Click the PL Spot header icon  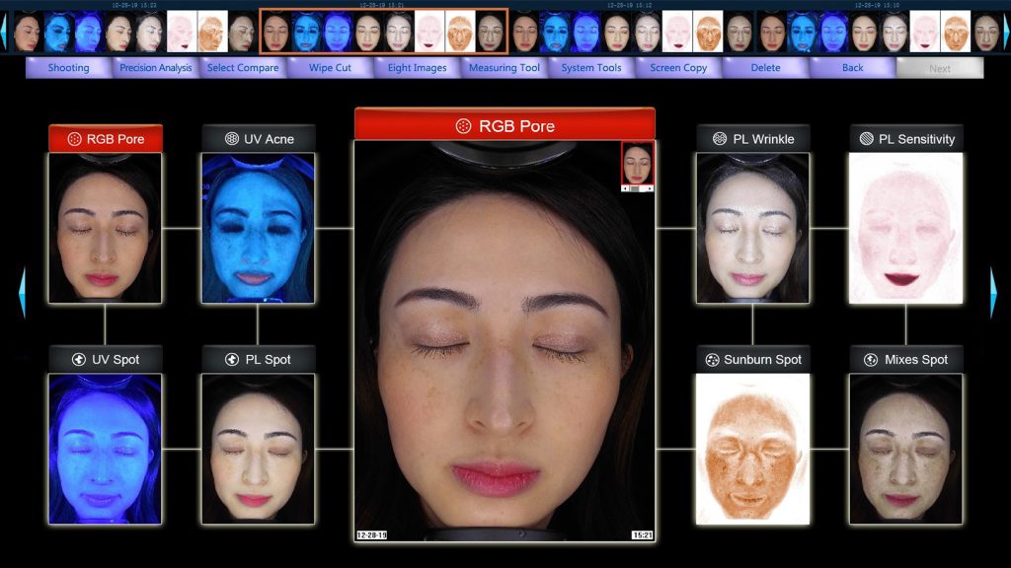point(232,360)
